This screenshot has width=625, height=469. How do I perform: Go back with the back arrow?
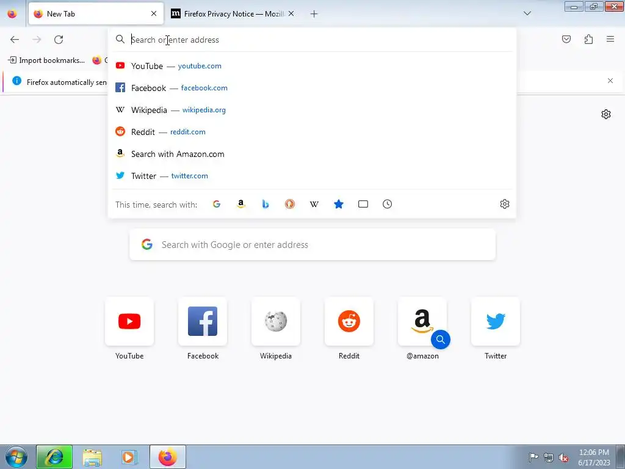coord(15,39)
